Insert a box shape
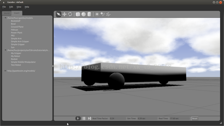The height and width of the screenshot is (126, 224). coord(78,14)
